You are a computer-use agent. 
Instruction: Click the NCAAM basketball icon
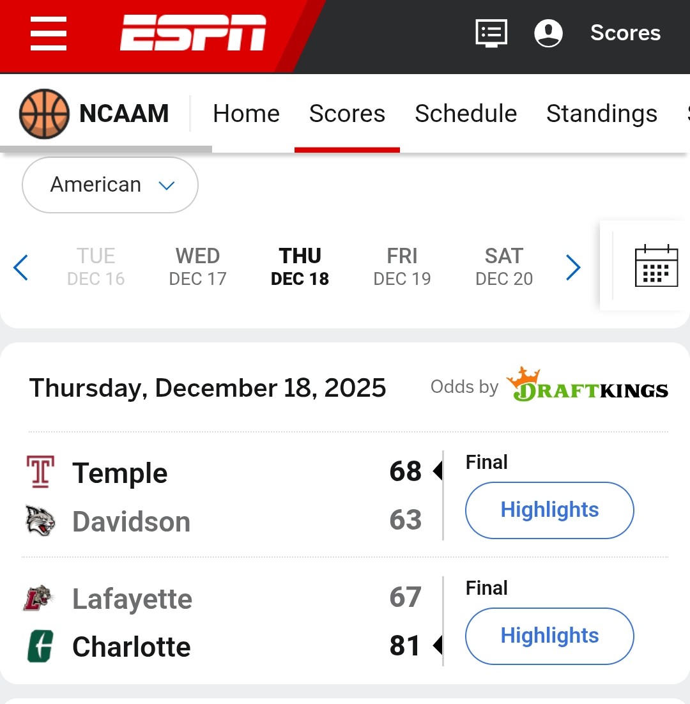tap(44, 114)
